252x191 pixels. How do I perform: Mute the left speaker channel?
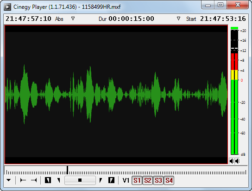[232, 161]
